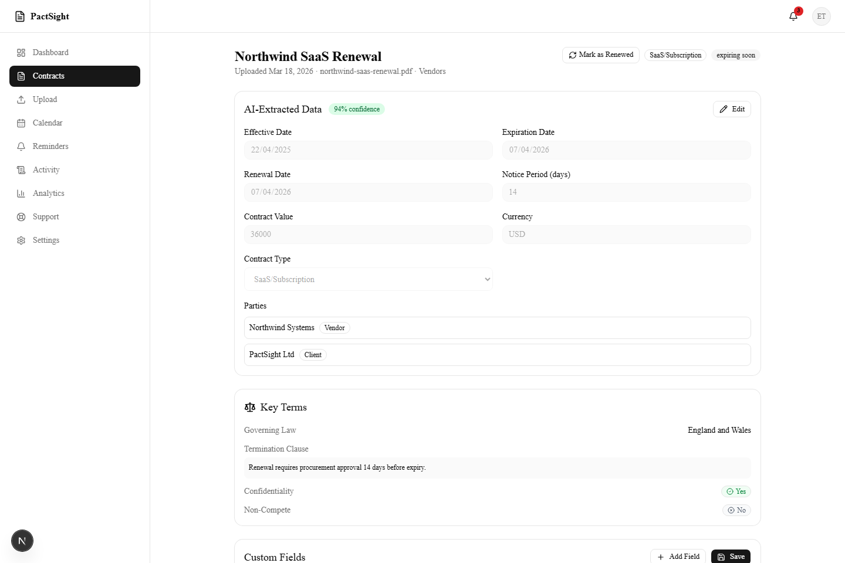Go to Reminders in the sidebar
Image resolution: width=845 pixels, height=563 pixels.
coord(50,147)
